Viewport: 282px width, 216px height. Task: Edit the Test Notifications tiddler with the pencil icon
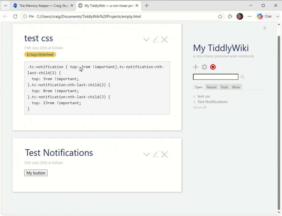point(155,154)
